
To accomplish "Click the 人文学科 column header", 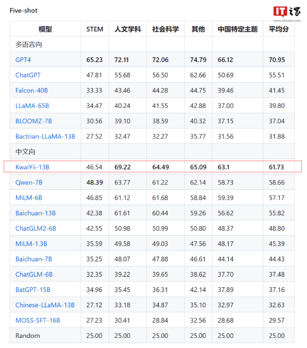I will point(128,29).
